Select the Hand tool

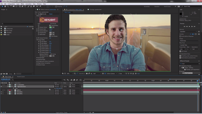(5, 6)
